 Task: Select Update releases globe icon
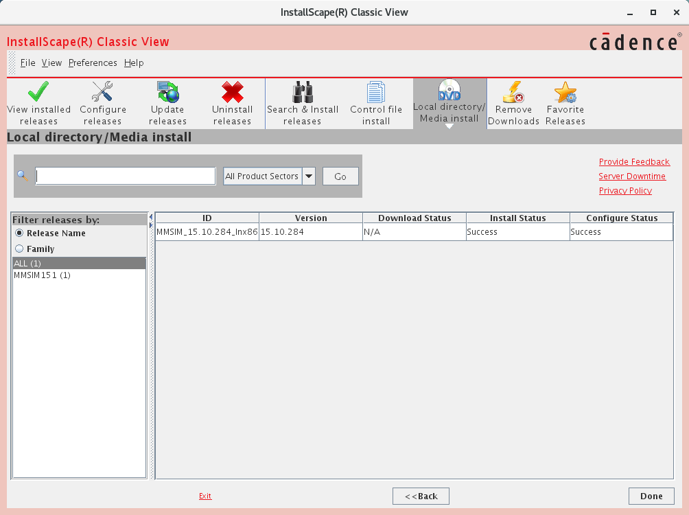pos(168,91)
